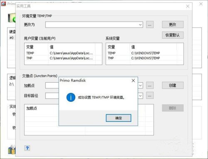This screenshot has width=208, height=159.
Task: Click the tools icon in main window bottom-left
Action: (x=12, y=150)
